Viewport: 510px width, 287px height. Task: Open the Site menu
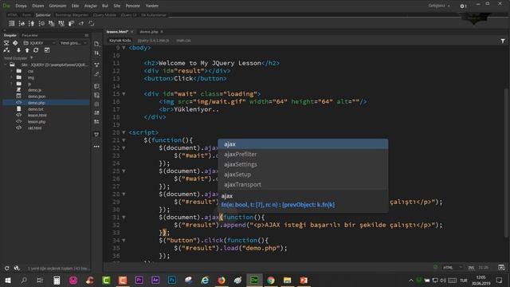(x=117, y=6)
